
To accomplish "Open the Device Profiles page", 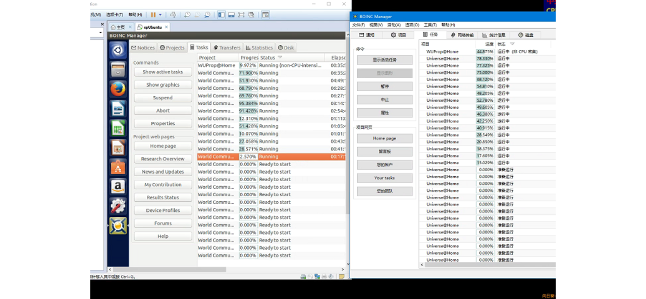I will pos(163,210).
